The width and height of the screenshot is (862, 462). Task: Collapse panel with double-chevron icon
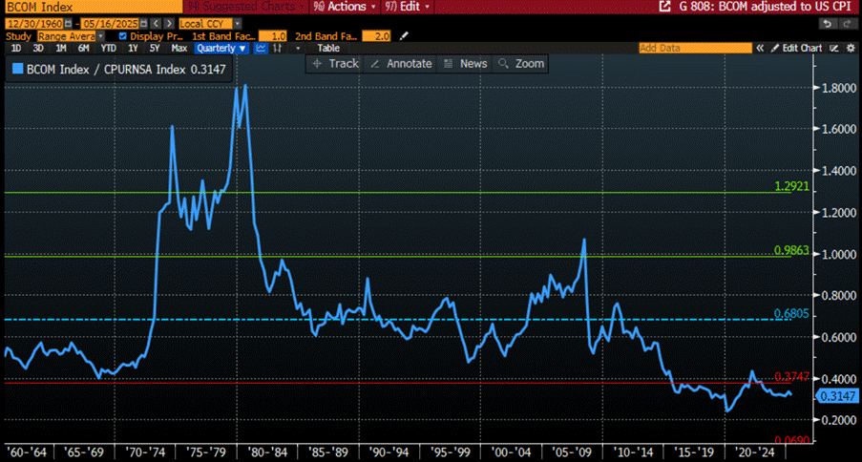click(x=761, y=48)
